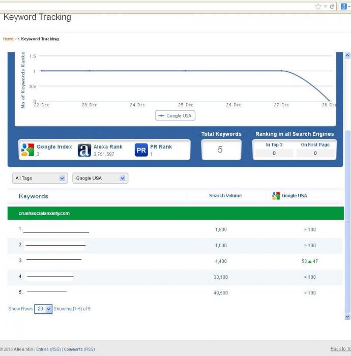Viewport: 351px width, 356px height.
Task: Click search volume 4,400 in row 3
Action: click(221, 261)
